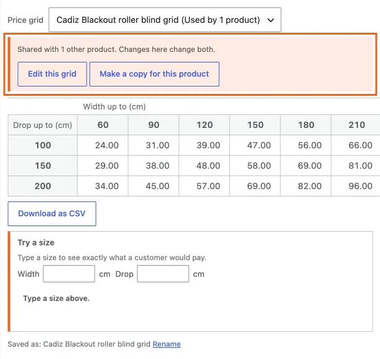The height and width of the screenshot is (359, 380).
Task: Click the 58.00 price cell
Action: pos(255,166)
